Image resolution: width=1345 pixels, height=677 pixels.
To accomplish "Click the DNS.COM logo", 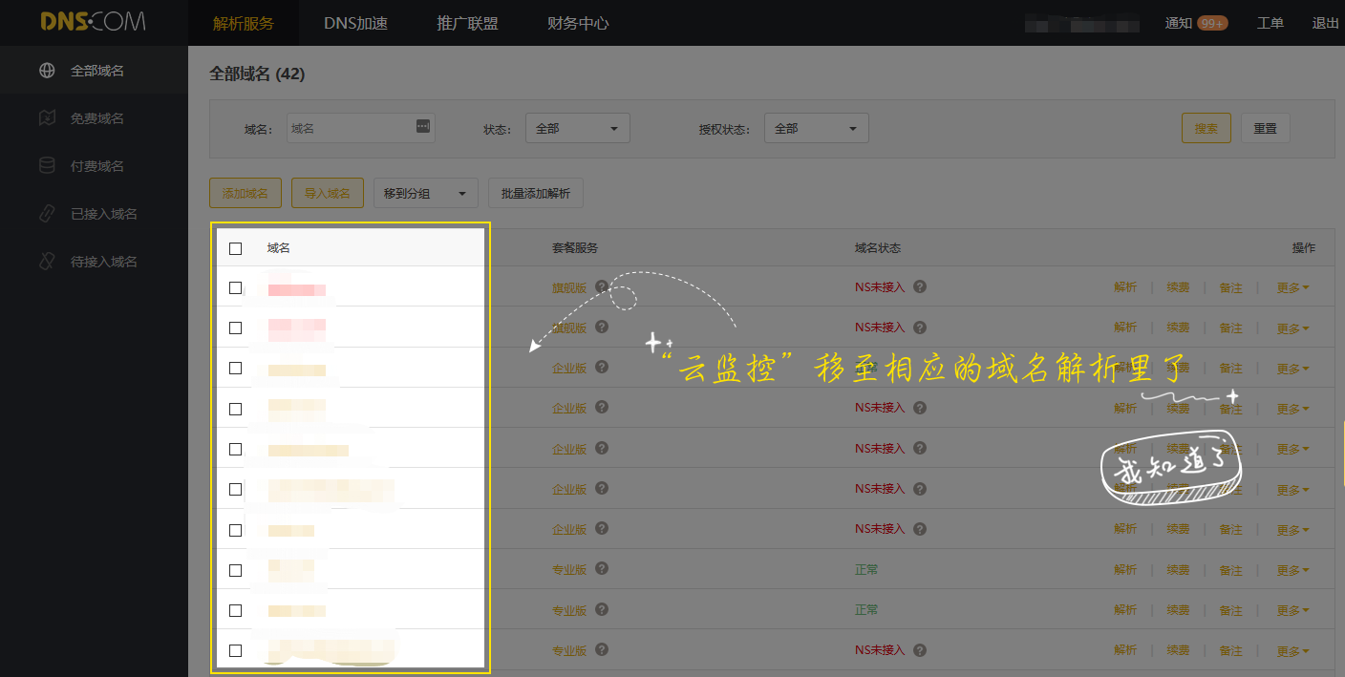I will (93, 22).
